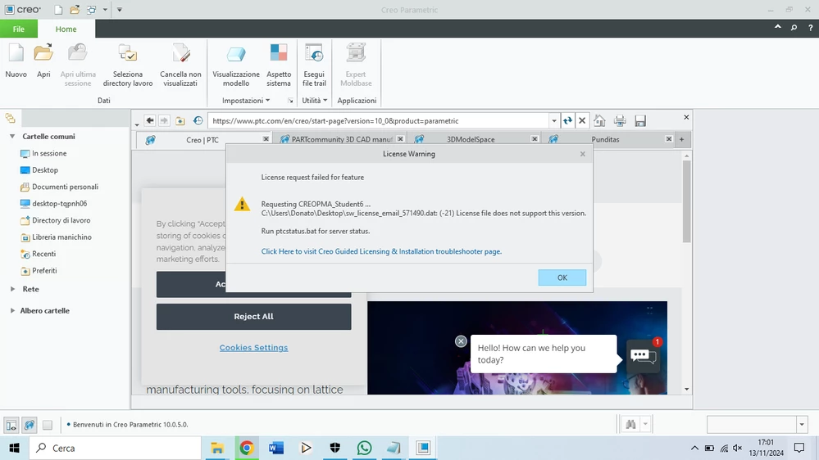This screenshot has width=819, height=460.
Task: Click folder navigator icon in status bar
Action: tap(11, 425)
